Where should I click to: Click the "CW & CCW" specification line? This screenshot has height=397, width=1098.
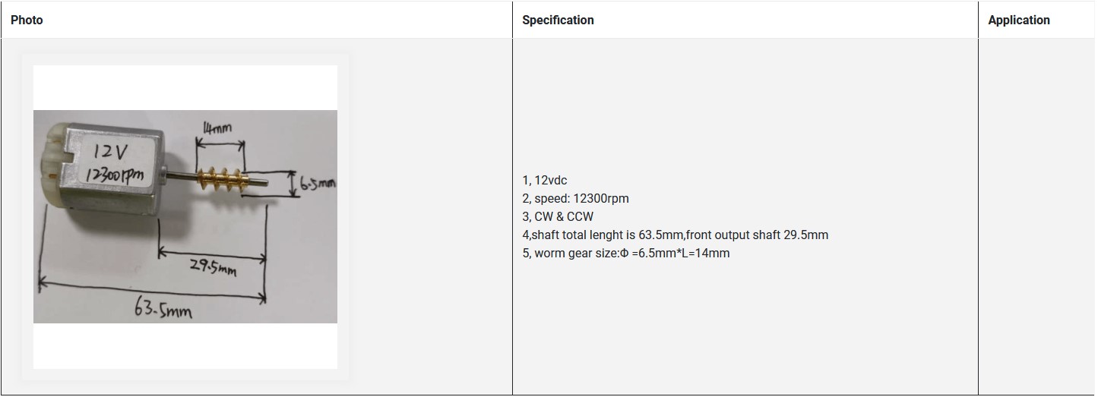(x=558, y=217)
